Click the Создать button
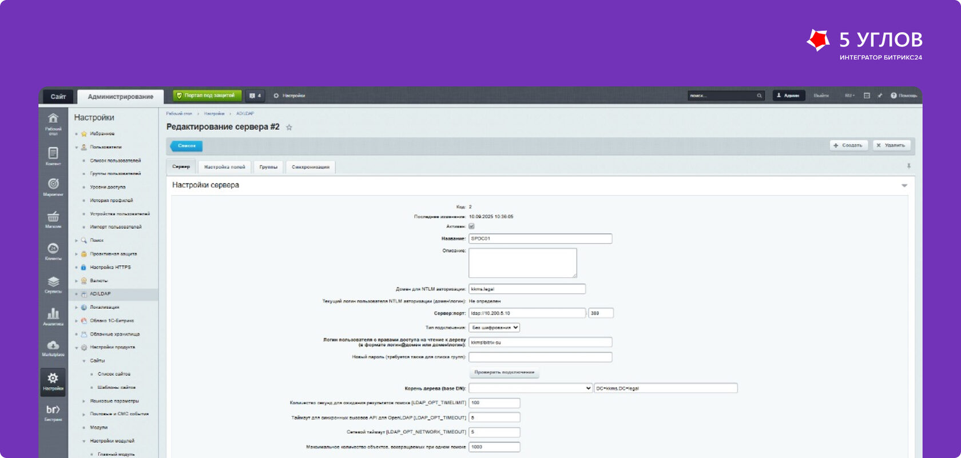Viewport: 961px width, 458px height. click(x=849, y=145)
